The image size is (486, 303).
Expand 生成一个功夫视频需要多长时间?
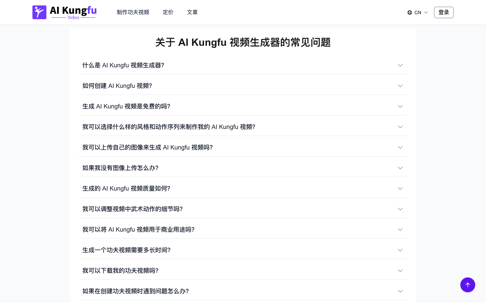(243, 250)
